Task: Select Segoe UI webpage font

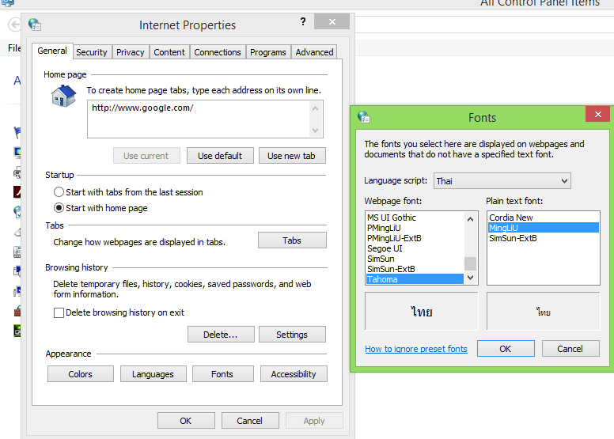Action: [x=415, y=248]
